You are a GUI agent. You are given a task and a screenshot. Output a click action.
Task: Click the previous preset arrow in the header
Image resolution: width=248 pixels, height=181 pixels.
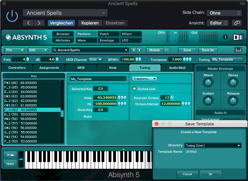tap(28, 23)
